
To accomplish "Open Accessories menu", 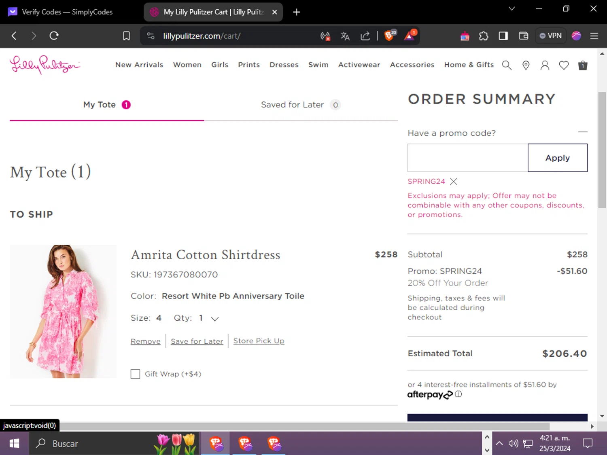I will click(412, 65).
